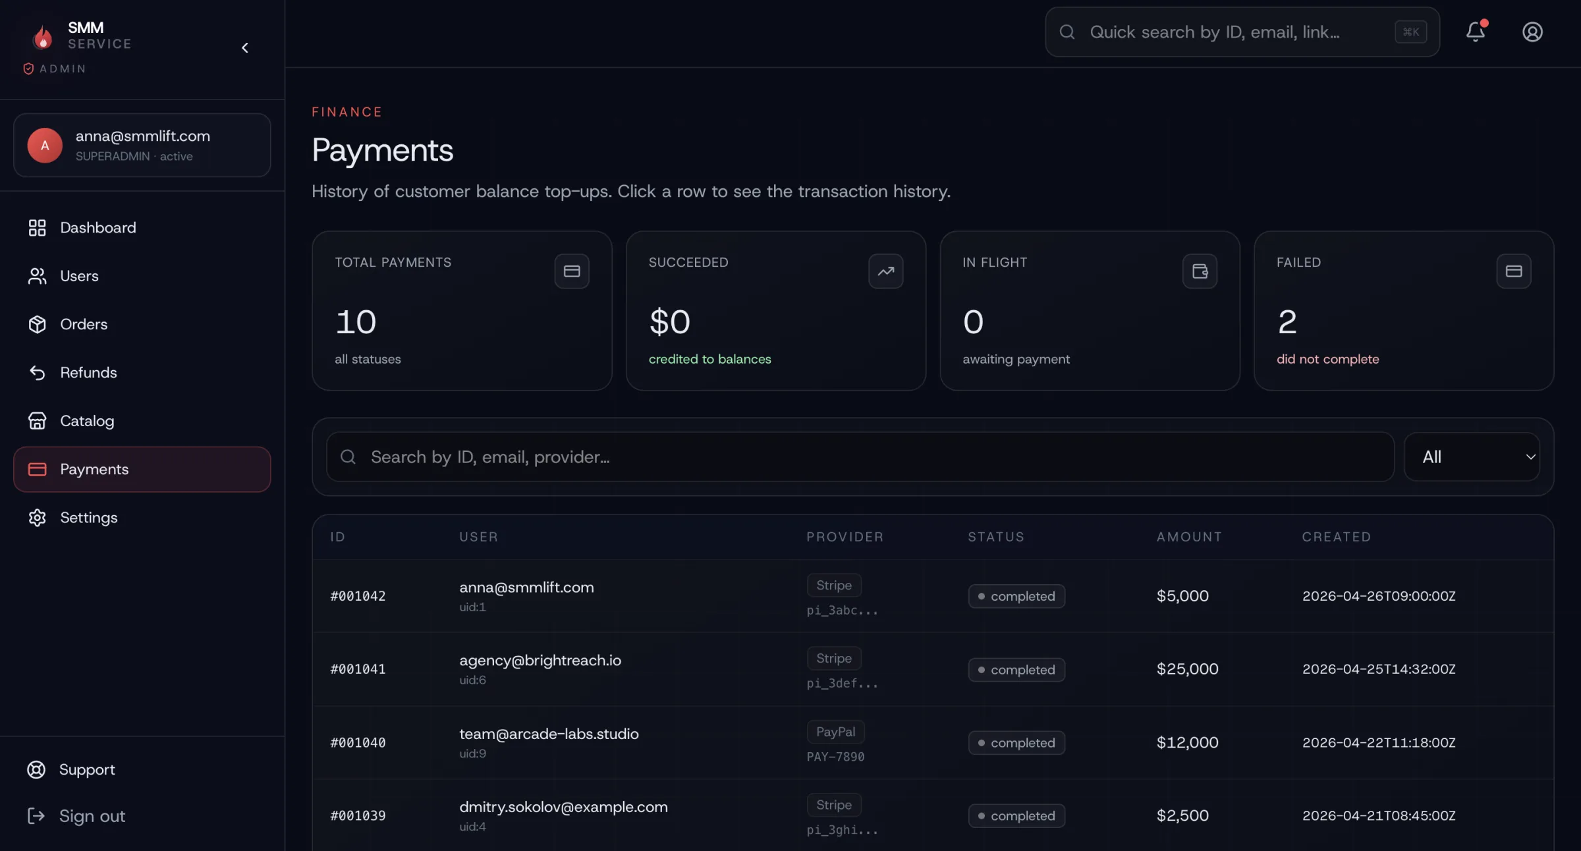
Task: Open the Orders section
Action: [83, 324]
